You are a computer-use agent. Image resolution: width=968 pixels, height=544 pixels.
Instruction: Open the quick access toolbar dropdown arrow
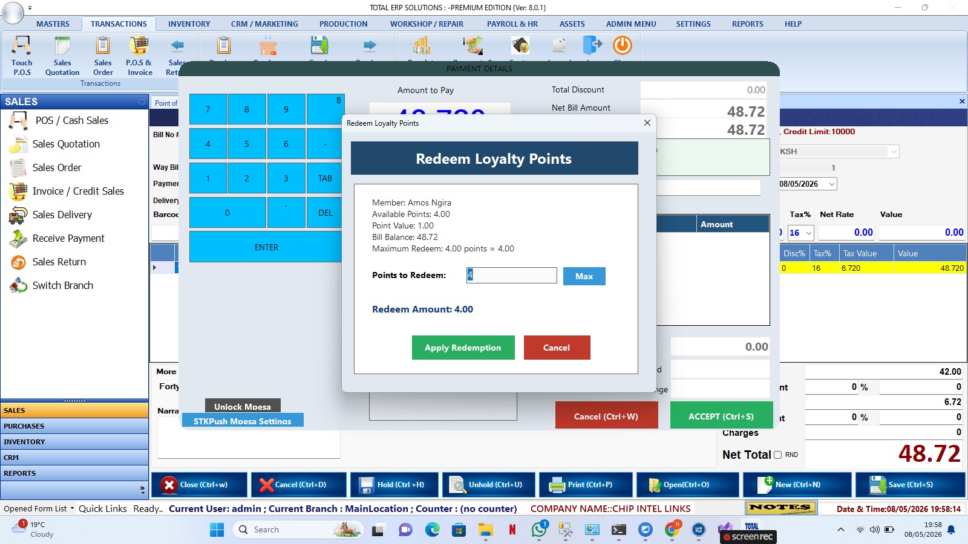point(30,8)
